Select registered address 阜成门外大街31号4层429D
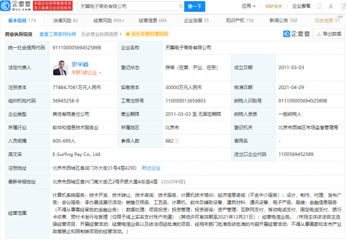 pos(94,168)
